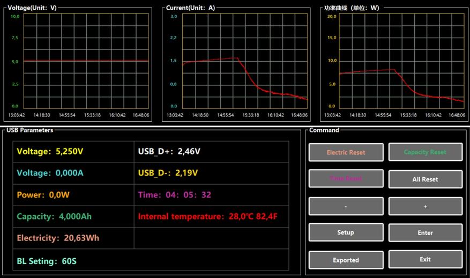The width and height of the screenshot is (470, 278).
Task: Click the Voltage(Unit: V) chart title
Action: click(x=32, y=8)
